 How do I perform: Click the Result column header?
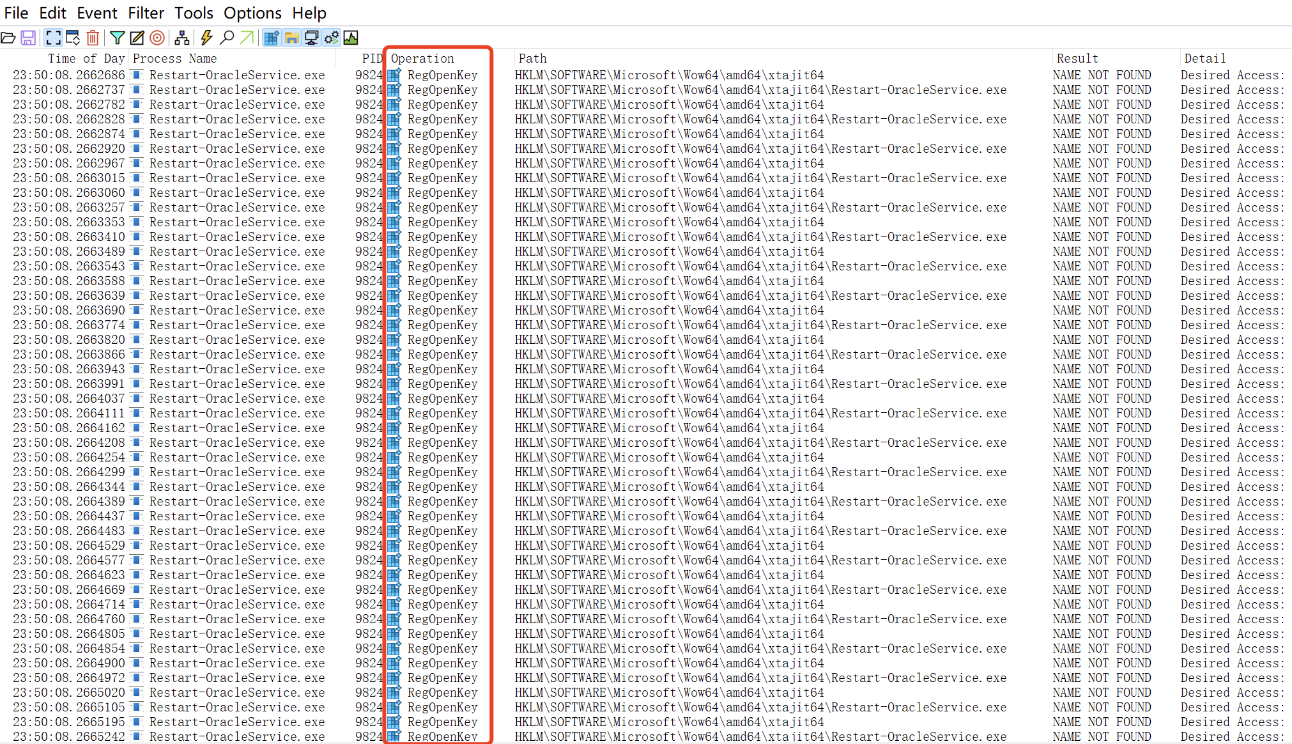(1077, 58)
